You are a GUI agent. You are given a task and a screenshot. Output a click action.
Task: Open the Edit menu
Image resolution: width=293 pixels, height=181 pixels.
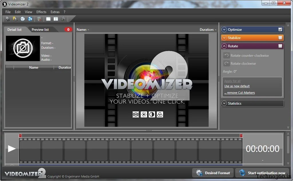coord(18,12)
